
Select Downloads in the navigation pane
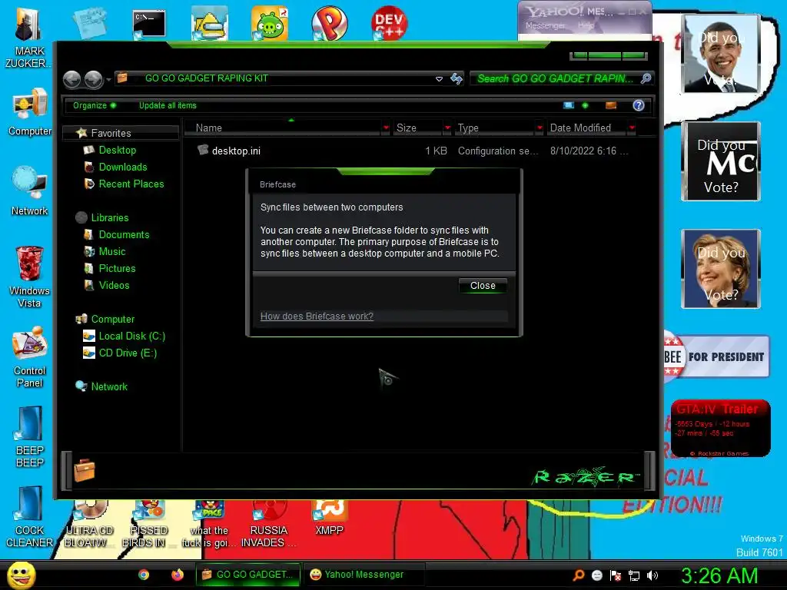tap(123, 167)
